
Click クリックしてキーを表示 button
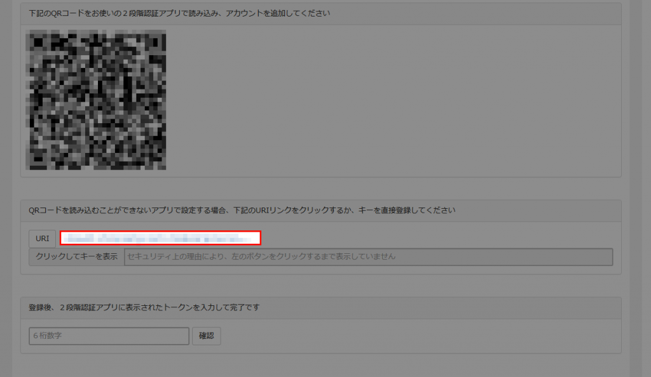tap(76, 257)
